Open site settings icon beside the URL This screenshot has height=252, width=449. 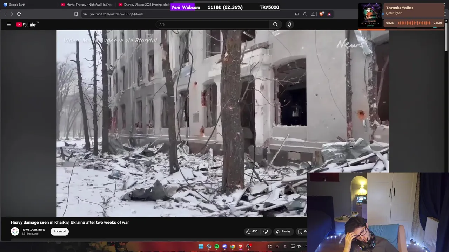pyautogui.click(x=85, y=14)
